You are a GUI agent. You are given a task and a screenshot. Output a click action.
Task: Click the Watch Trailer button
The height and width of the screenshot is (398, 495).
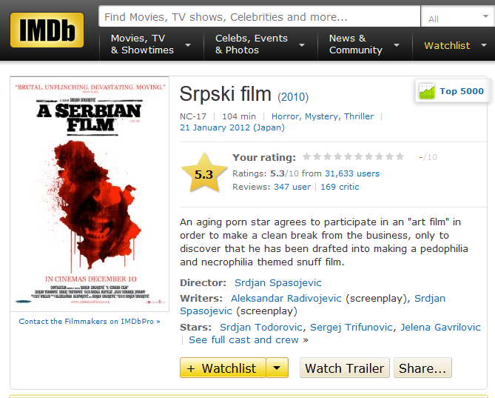345,368
